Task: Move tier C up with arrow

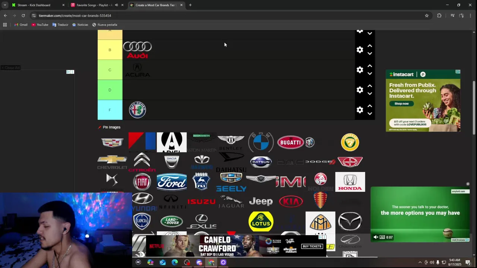Action: tap(370, 66)
